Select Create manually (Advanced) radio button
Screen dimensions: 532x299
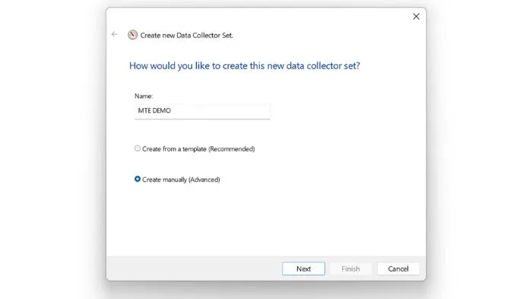pos(138,179)
